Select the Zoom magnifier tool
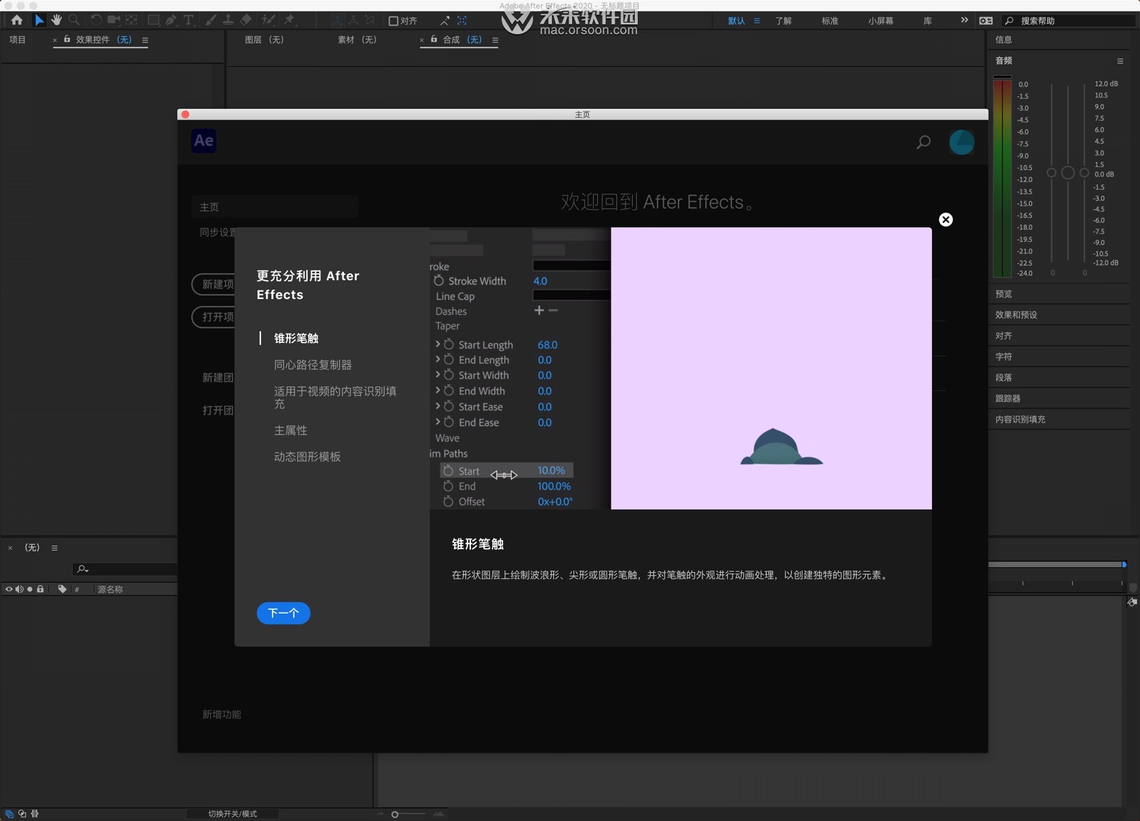The height and width of the screenshot is (821, 1140). pyautogui.click(x=74, y=20)
